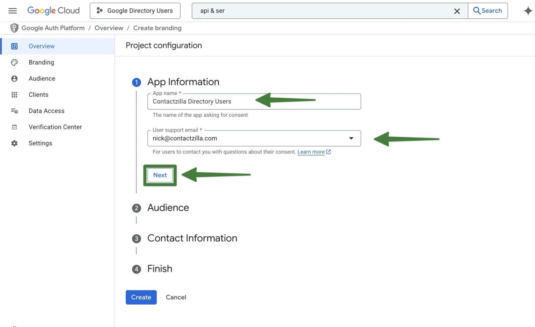Expand the Audience step heading
This screenshot has height=327, width=535.
coord(168,208)
